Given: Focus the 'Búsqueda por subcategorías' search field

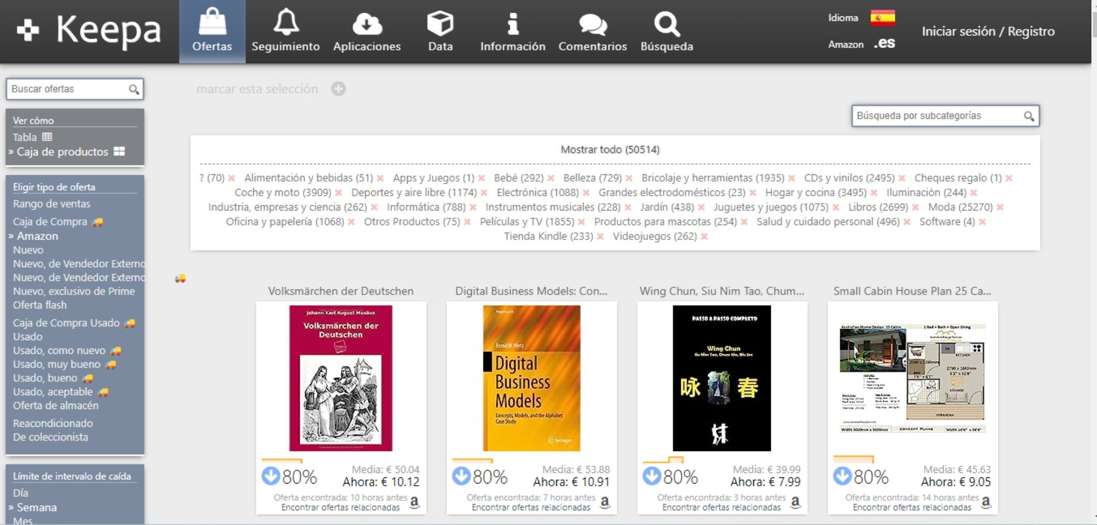Looking at the screenshot, I should pos(938,116).
